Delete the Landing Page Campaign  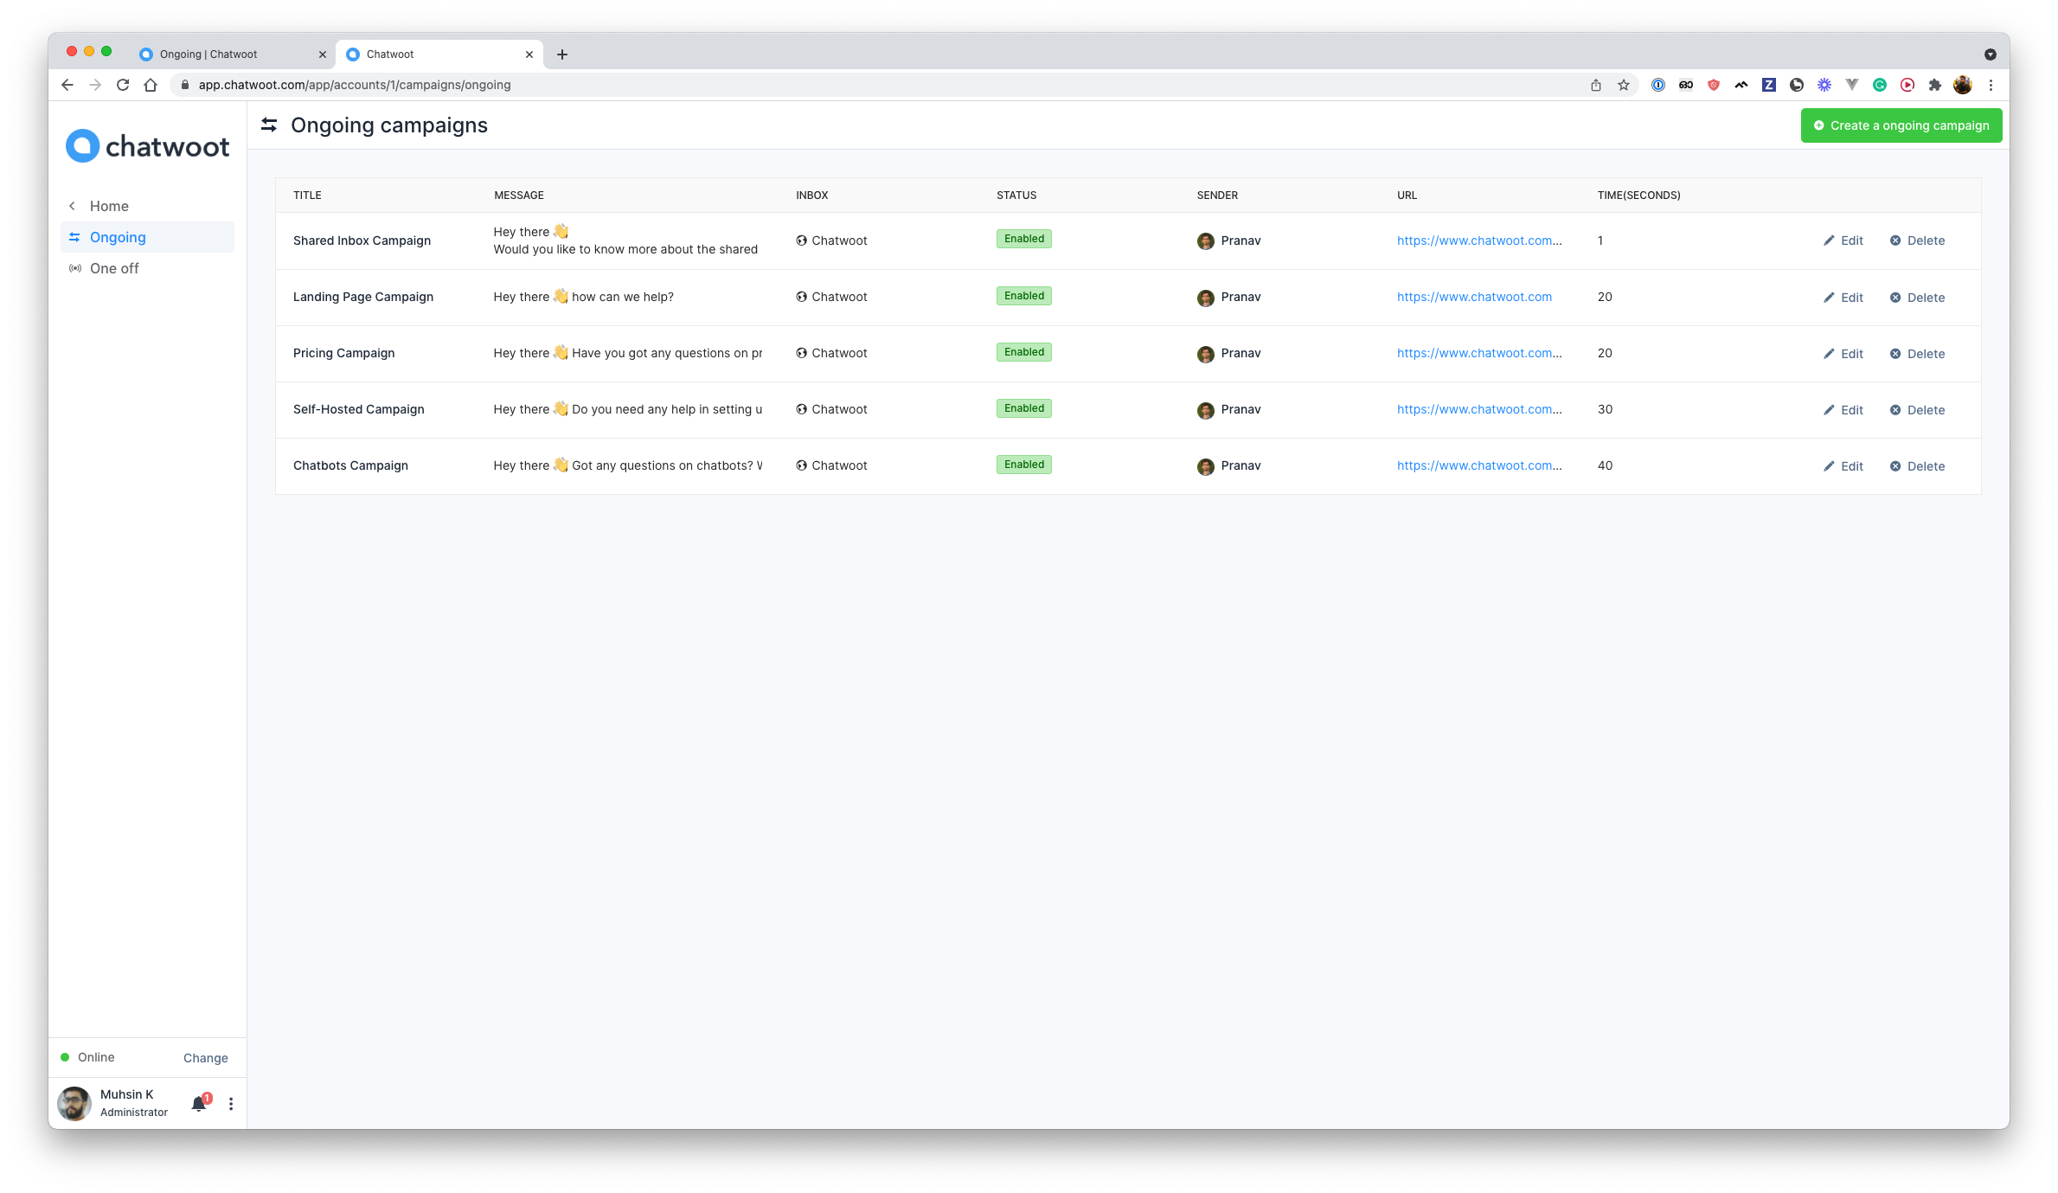point(1917,298)
